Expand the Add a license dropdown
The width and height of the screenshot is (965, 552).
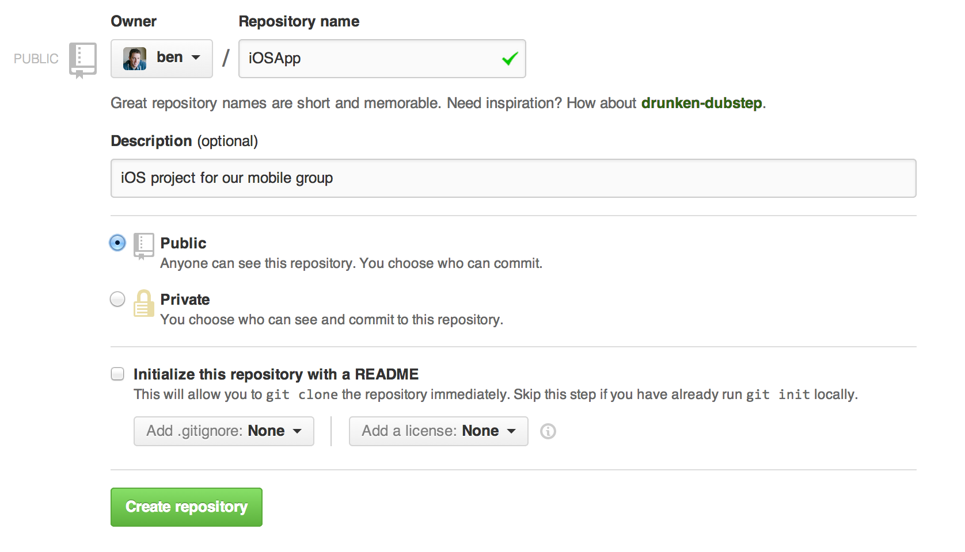pos(438,431)
